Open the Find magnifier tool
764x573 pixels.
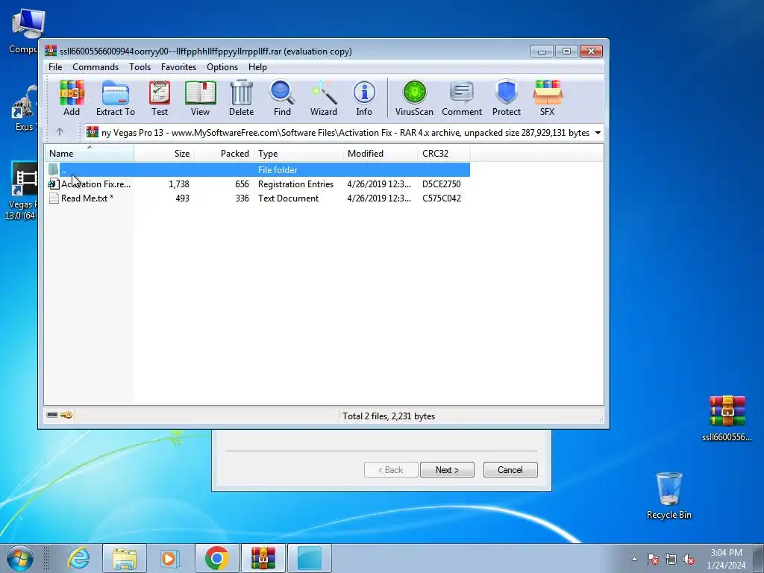click(282, 98)
